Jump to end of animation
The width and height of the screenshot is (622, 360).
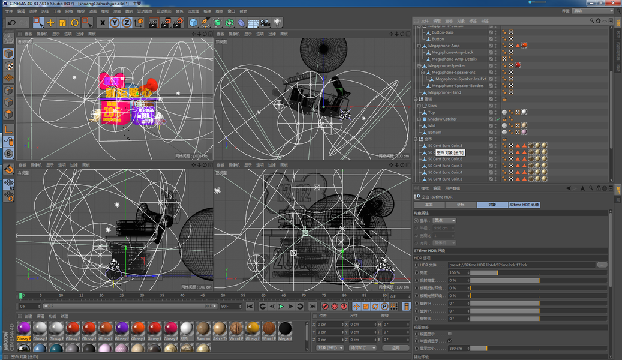(x=312, y=307)
